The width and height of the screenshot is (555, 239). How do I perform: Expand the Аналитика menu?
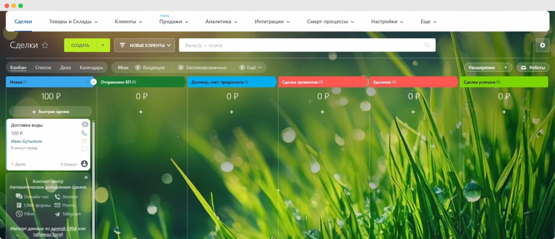pos(221,22)
